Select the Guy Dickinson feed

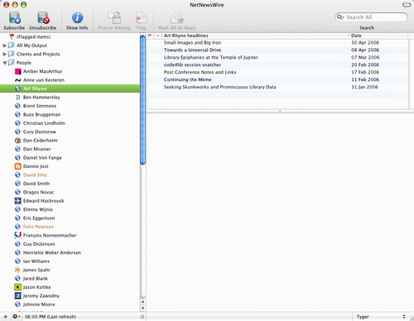click(x=39, y=244)
